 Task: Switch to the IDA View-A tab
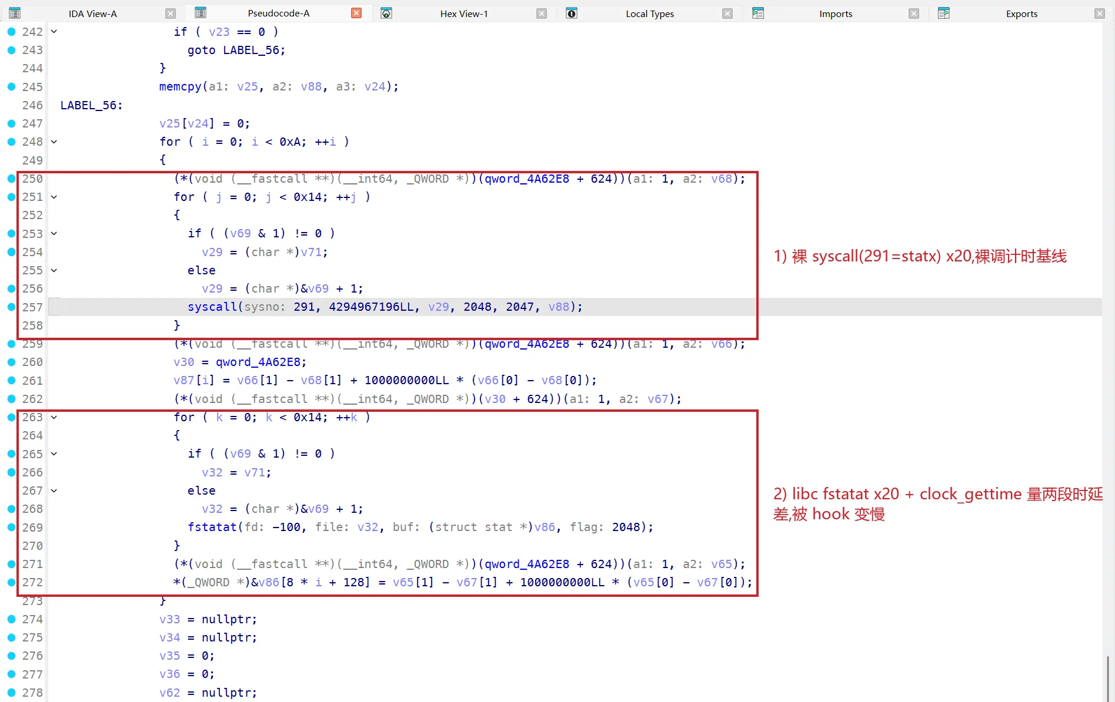pos(93,14)
